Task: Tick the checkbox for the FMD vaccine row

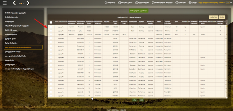Action: point(51,31)
